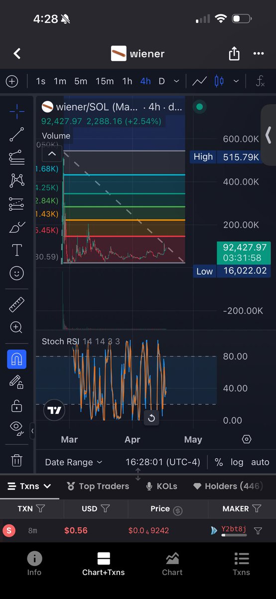Collapse the indicator legend with up chevron
Screen dimensions: 276x599
point(52,154)
